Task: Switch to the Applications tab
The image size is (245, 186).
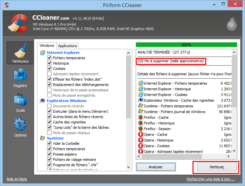Action: pyautogui.click(x=68, y=46)
